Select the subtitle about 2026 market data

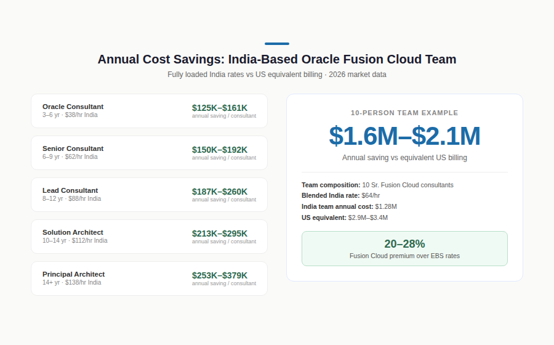(277, 75)
